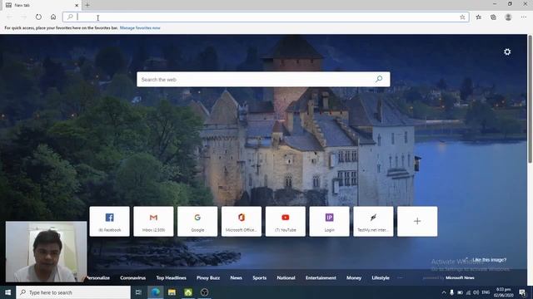Screen dimensions: 533x299
Task: Select the Pinoy Buzz news tab
Action: click(208, 277)
